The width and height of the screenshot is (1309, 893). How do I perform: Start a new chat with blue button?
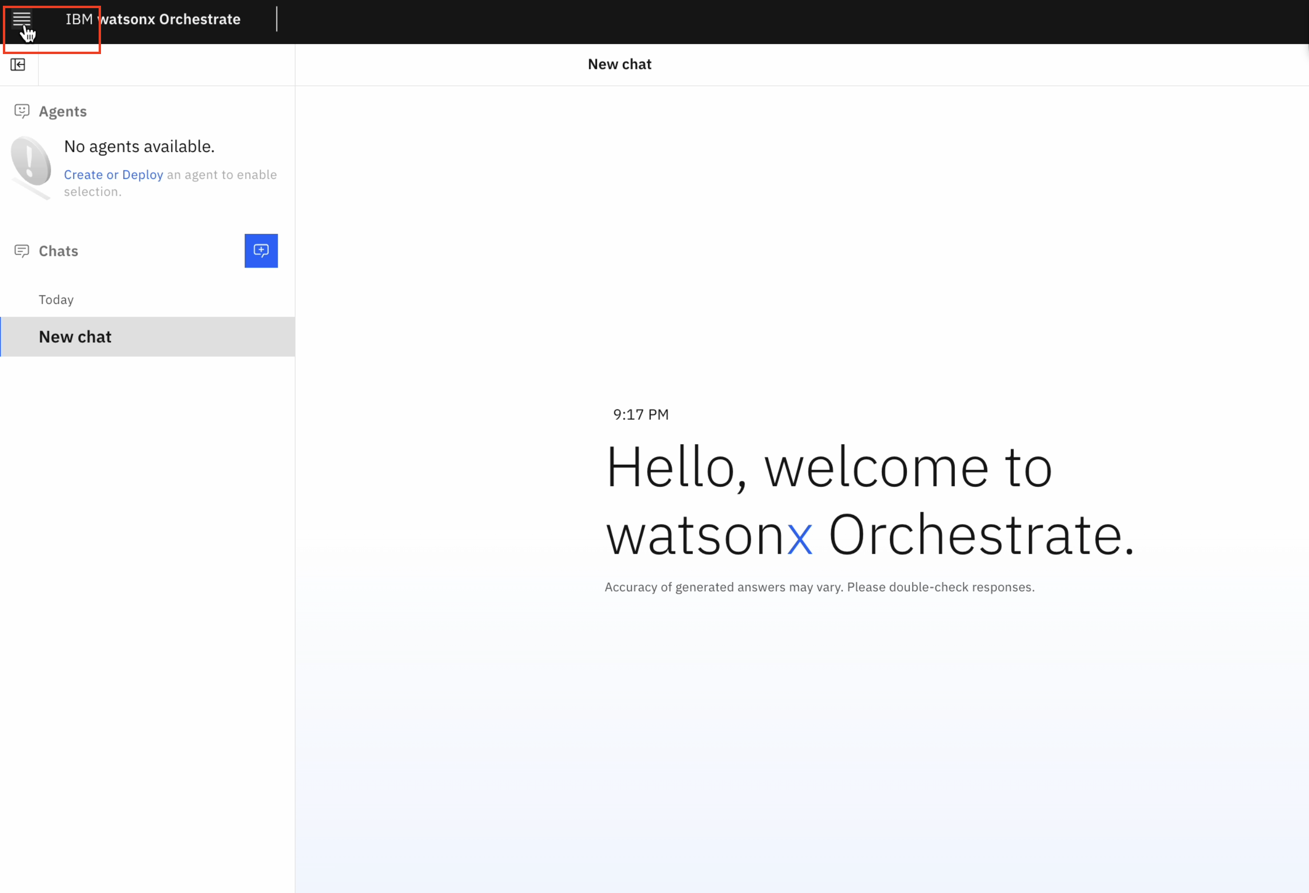tap(261, 251)
